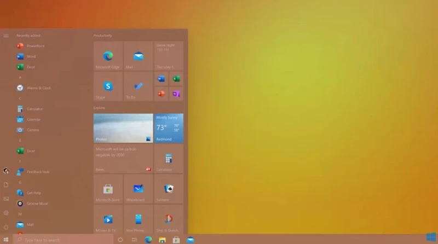Click the Productivity group heading
Image resolution: width=438 pixels, height=244 pixels.
[102, 36]
